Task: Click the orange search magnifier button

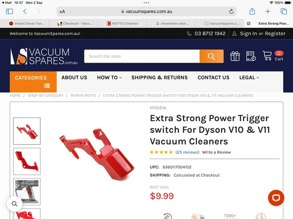Action: point(212,56)
